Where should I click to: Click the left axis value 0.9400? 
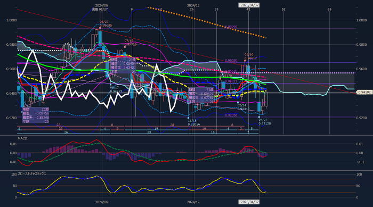[11, 94]
